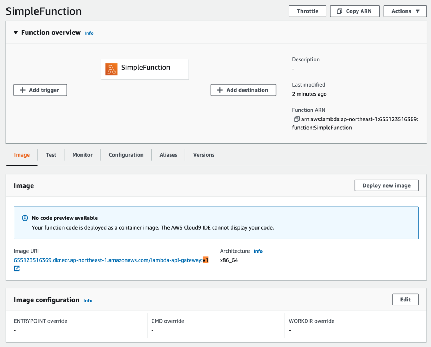Click the 'Last modified' label
This screenshot has height=347, width=431.
pyautogui.click(x=309, y=85)
